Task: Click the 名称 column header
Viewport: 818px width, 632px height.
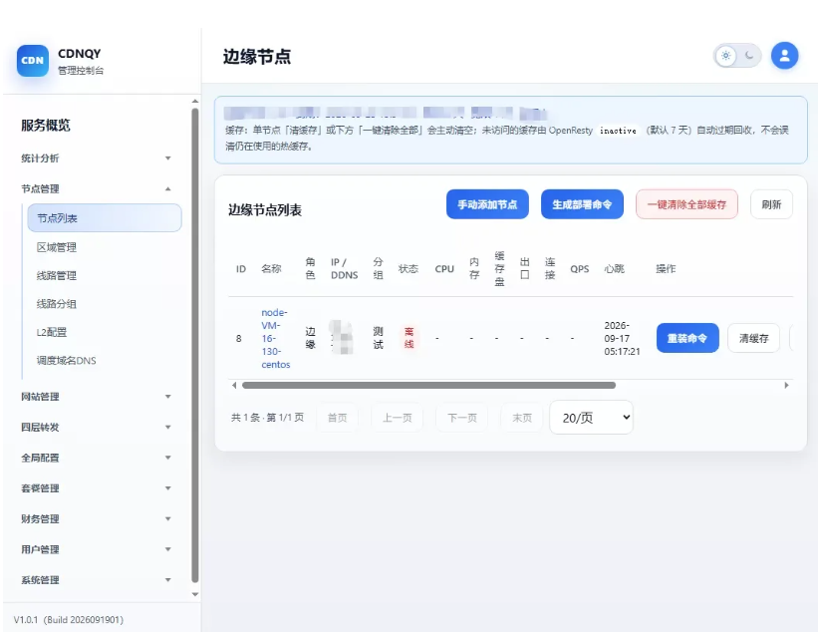Action: click(271, 269)
